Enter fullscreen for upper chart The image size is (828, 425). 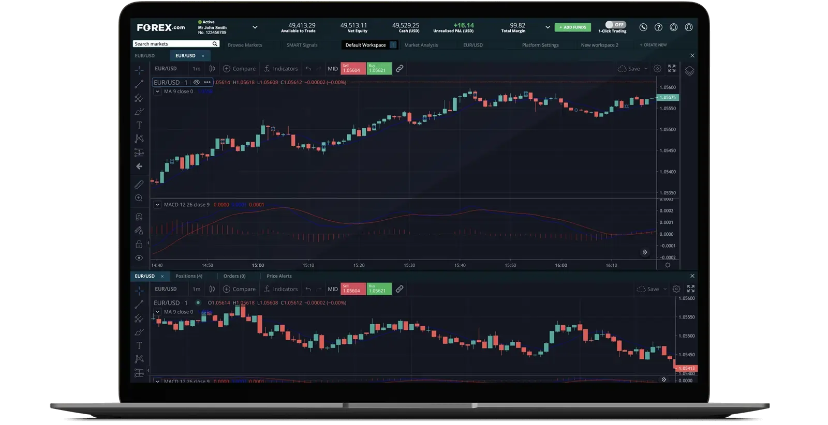pyautogui.click(x=672, y=68)
